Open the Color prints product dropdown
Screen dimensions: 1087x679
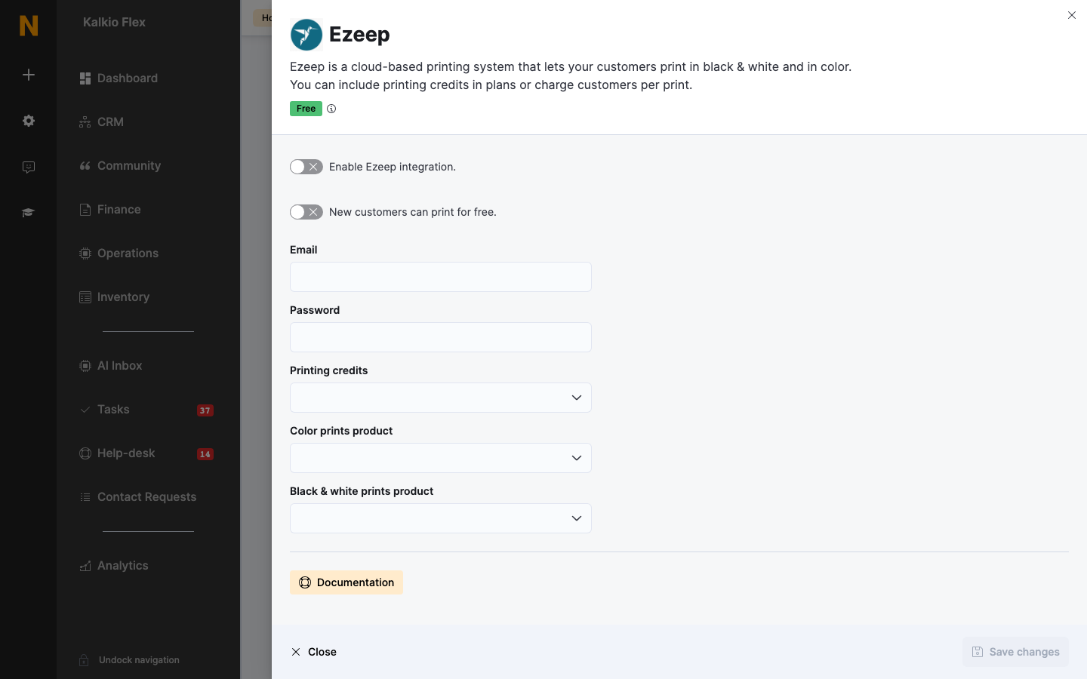point(441,458)
